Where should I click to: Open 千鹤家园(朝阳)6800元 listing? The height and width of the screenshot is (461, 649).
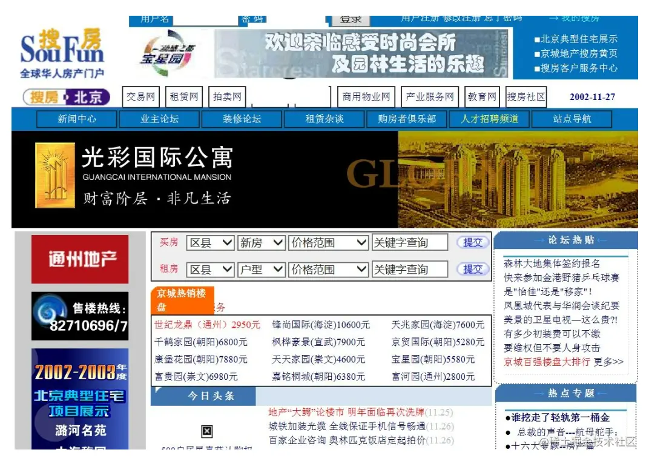click(201, 342)
